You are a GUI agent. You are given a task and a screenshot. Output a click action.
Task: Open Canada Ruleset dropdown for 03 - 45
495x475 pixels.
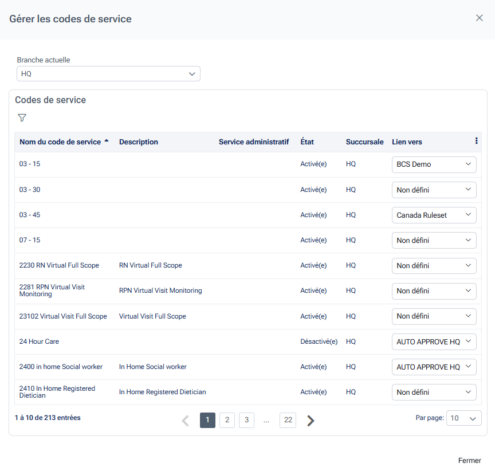(x=434, y=215)
